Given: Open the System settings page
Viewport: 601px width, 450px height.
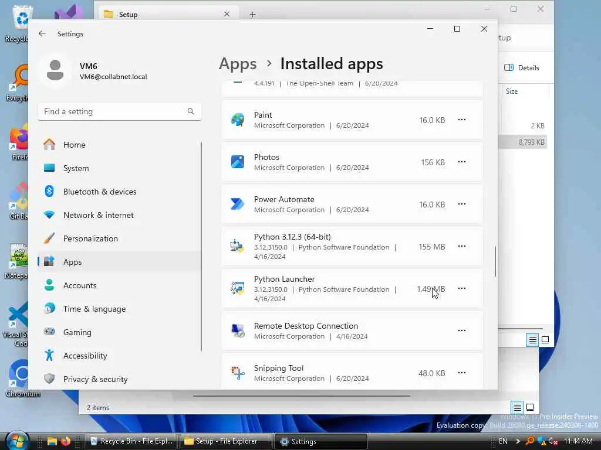Looking at the screenshot, I should coord(119,168).
